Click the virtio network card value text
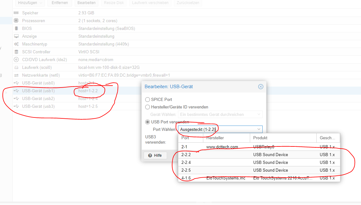 [124, 75]
